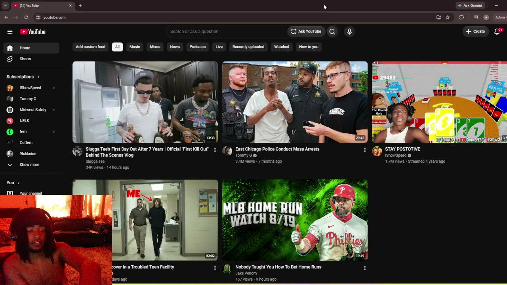Open the Tommy G subscription in the sidebar
Screen dimensions: 507x285
(32, 99)
